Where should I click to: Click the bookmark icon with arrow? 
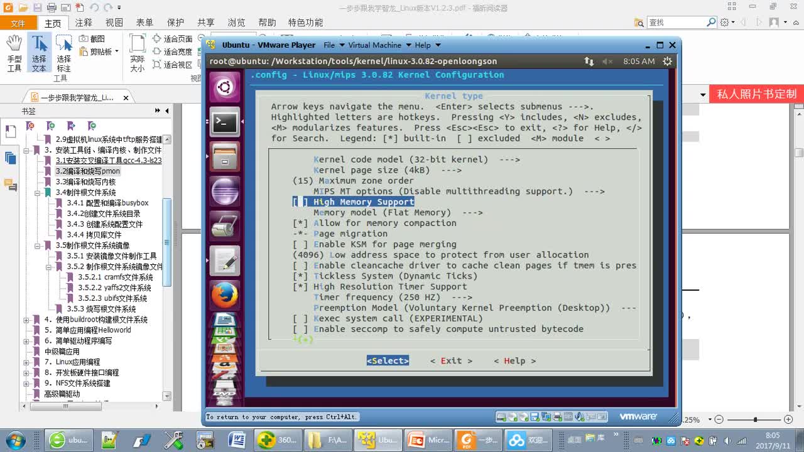(x=71, y=126)
